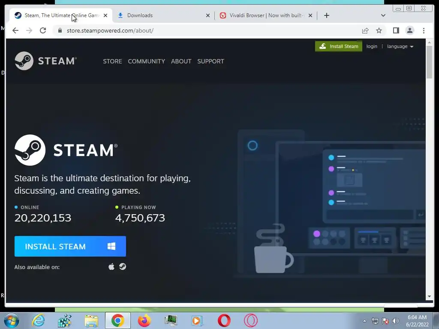Close the Vivaldi Browser tab
Image resolution: width=439 pixels, height=329 pixels.
click(310, 15)
